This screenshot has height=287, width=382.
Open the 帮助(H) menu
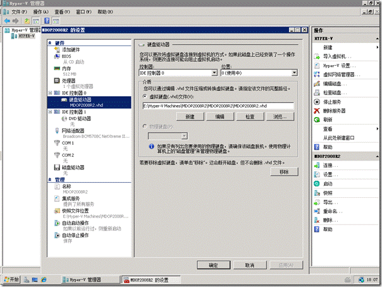coord(105,12)
